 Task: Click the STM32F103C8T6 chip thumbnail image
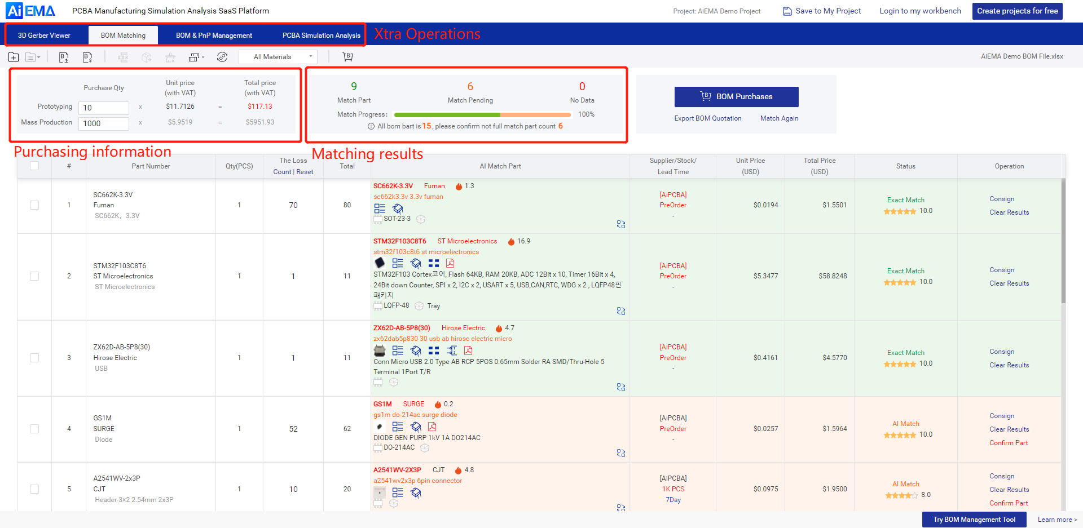[380, 263]
